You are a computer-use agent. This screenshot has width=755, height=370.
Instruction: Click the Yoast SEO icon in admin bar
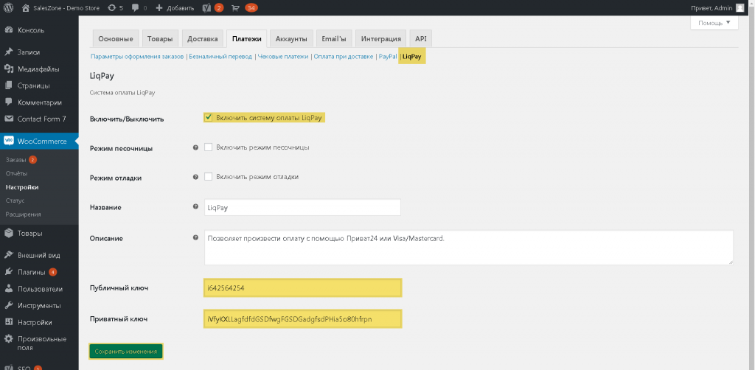[x=206, y=7]
